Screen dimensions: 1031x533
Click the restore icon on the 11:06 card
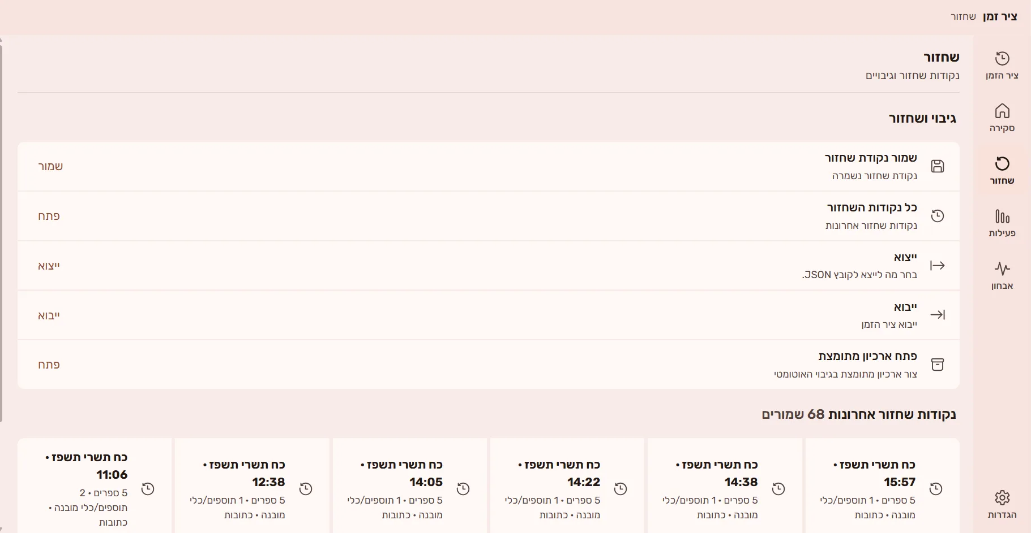pyautogui.click(x=148, y=489)
